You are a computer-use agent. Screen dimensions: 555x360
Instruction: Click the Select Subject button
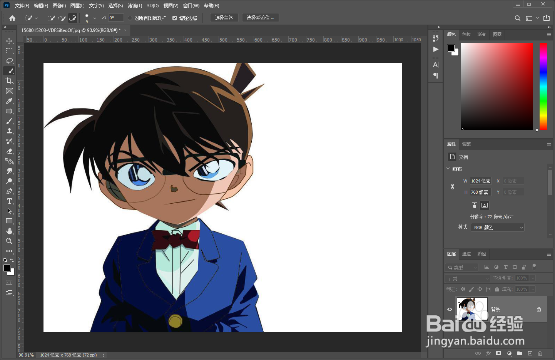tap(224, 18)
